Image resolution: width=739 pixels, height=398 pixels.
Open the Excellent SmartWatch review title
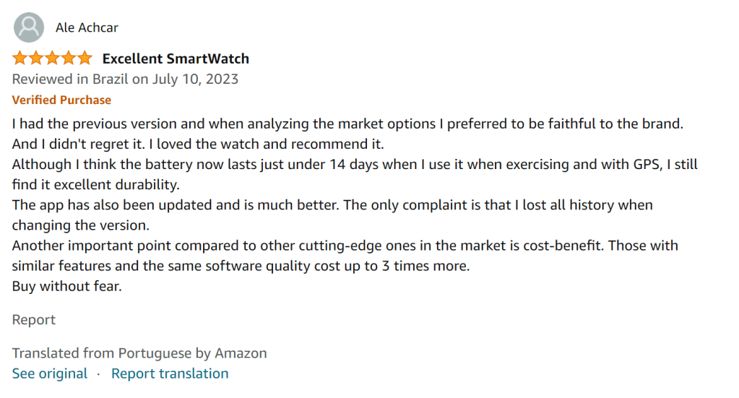[x=176, y=59]
